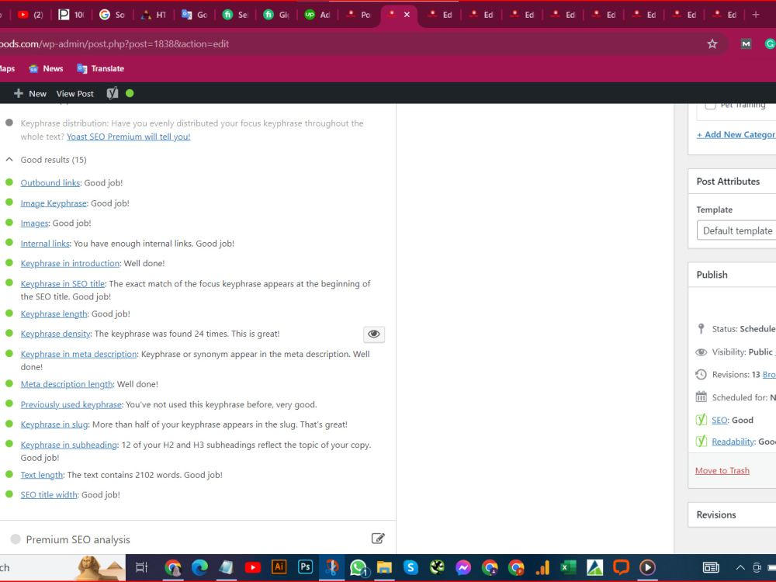
Task: Click the browser address bar URL
Action: 114,44
